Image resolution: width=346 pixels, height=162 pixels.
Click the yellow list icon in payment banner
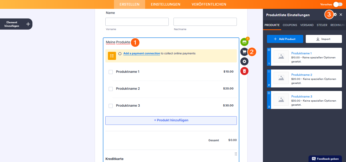click(112, 56)
